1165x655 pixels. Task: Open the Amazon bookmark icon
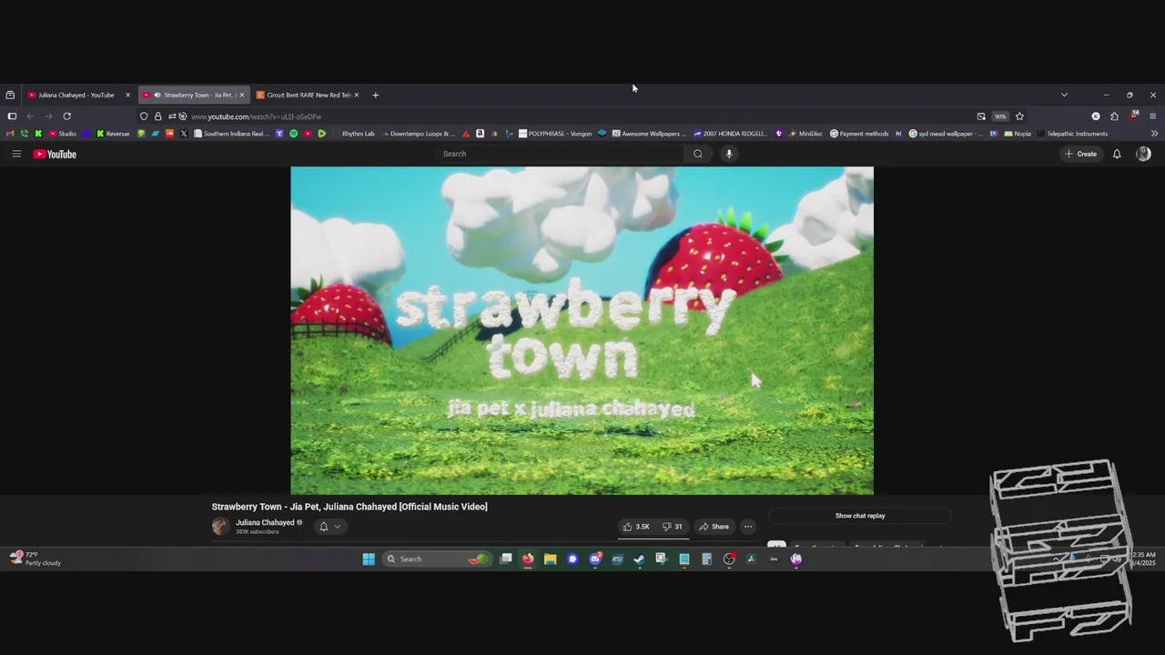(480, 134)
